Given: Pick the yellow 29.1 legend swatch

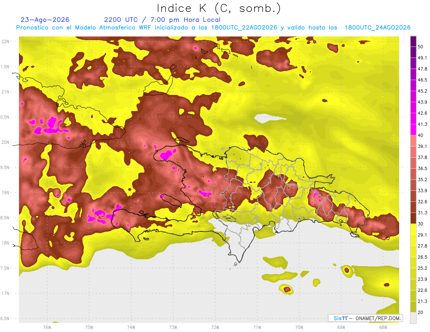Looking at the screenshot, I should [413, 229].
